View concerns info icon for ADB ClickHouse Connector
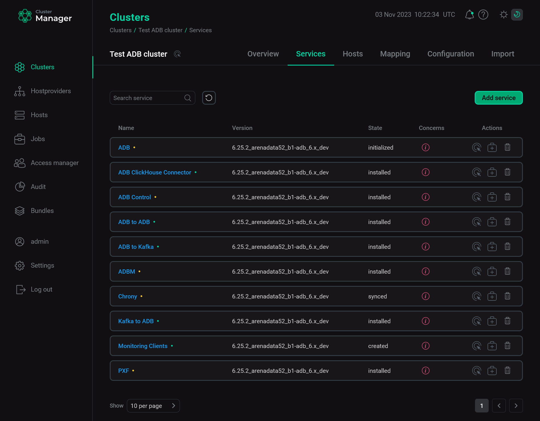The image size is (540, 421). coord(426,172)
